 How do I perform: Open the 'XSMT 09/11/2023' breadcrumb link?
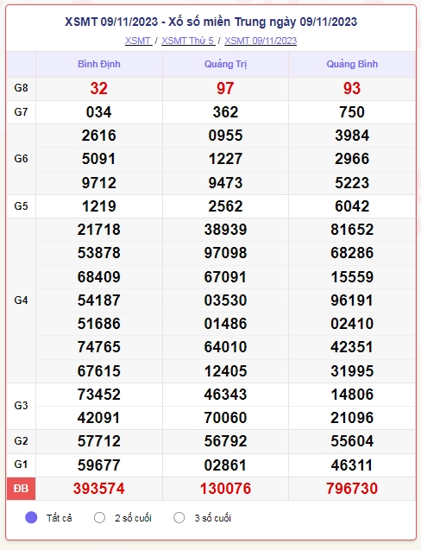click(261, 41)
